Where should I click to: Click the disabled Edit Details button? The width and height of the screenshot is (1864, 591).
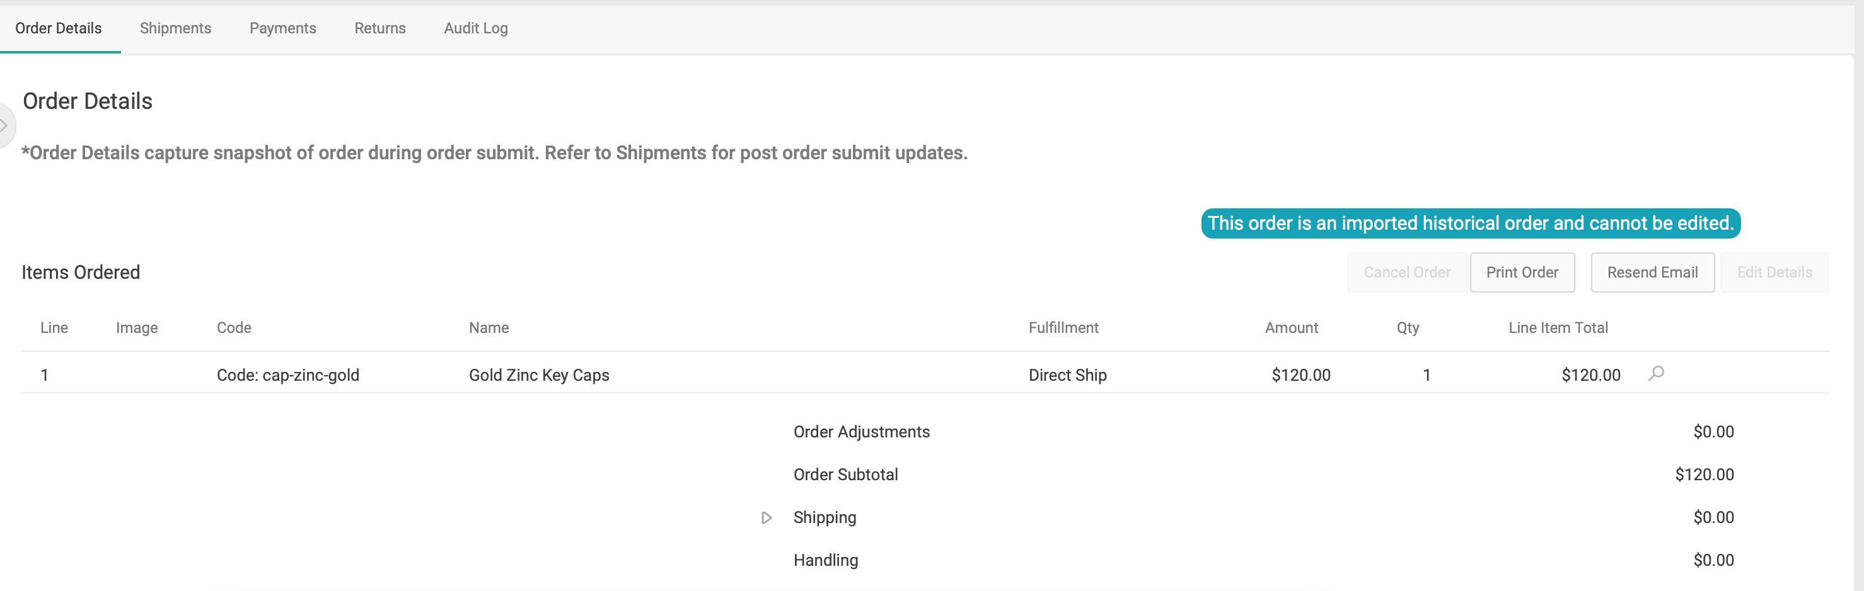point(1774,273)
